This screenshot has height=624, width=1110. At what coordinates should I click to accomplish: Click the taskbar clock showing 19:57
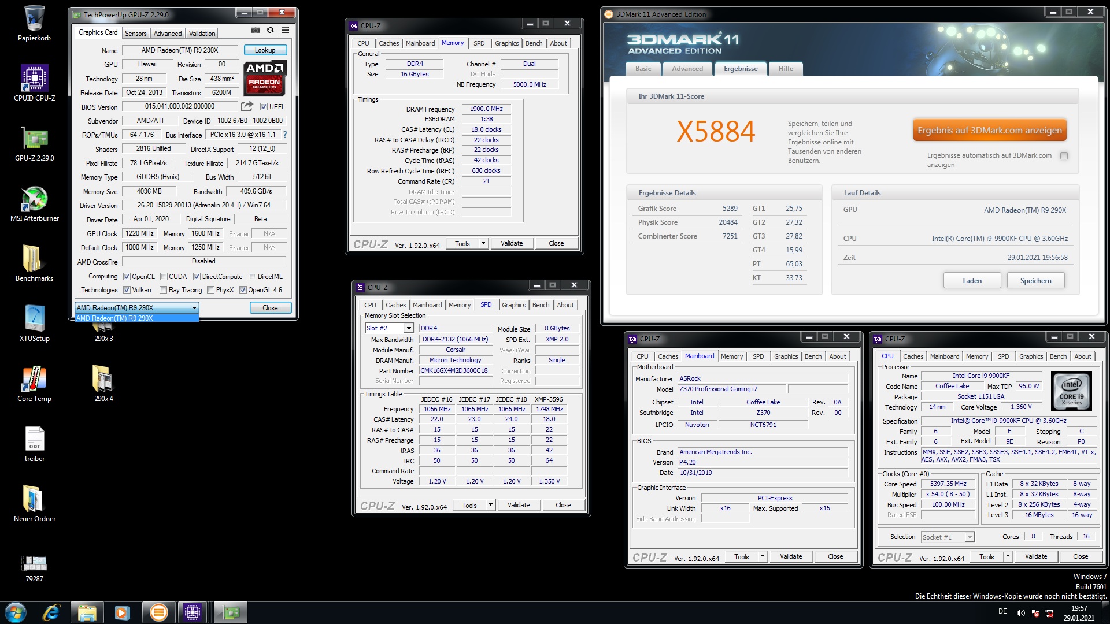1079,608
